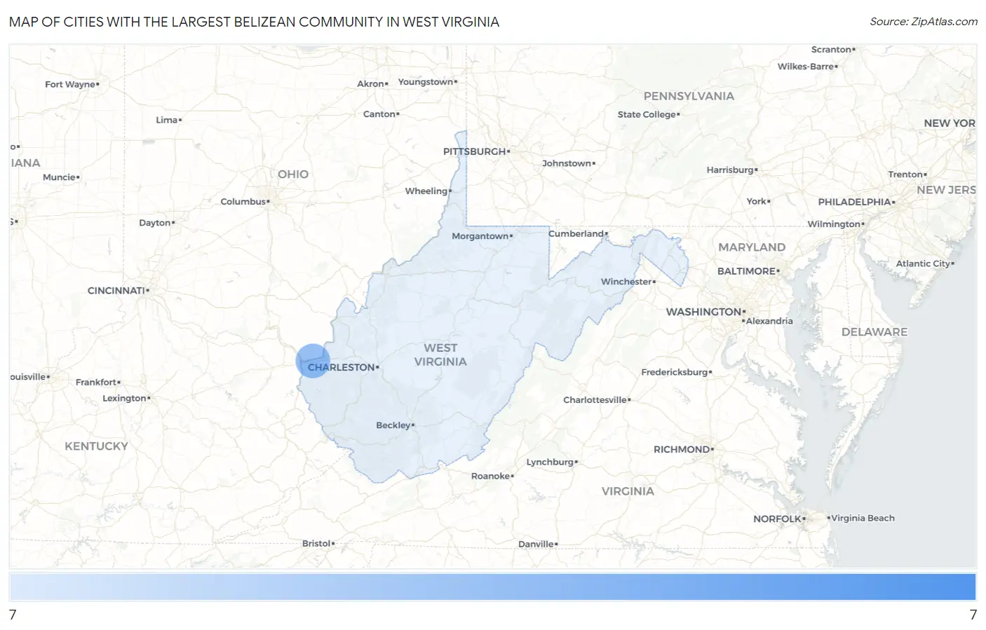Click the State College city label

point(647,114)
